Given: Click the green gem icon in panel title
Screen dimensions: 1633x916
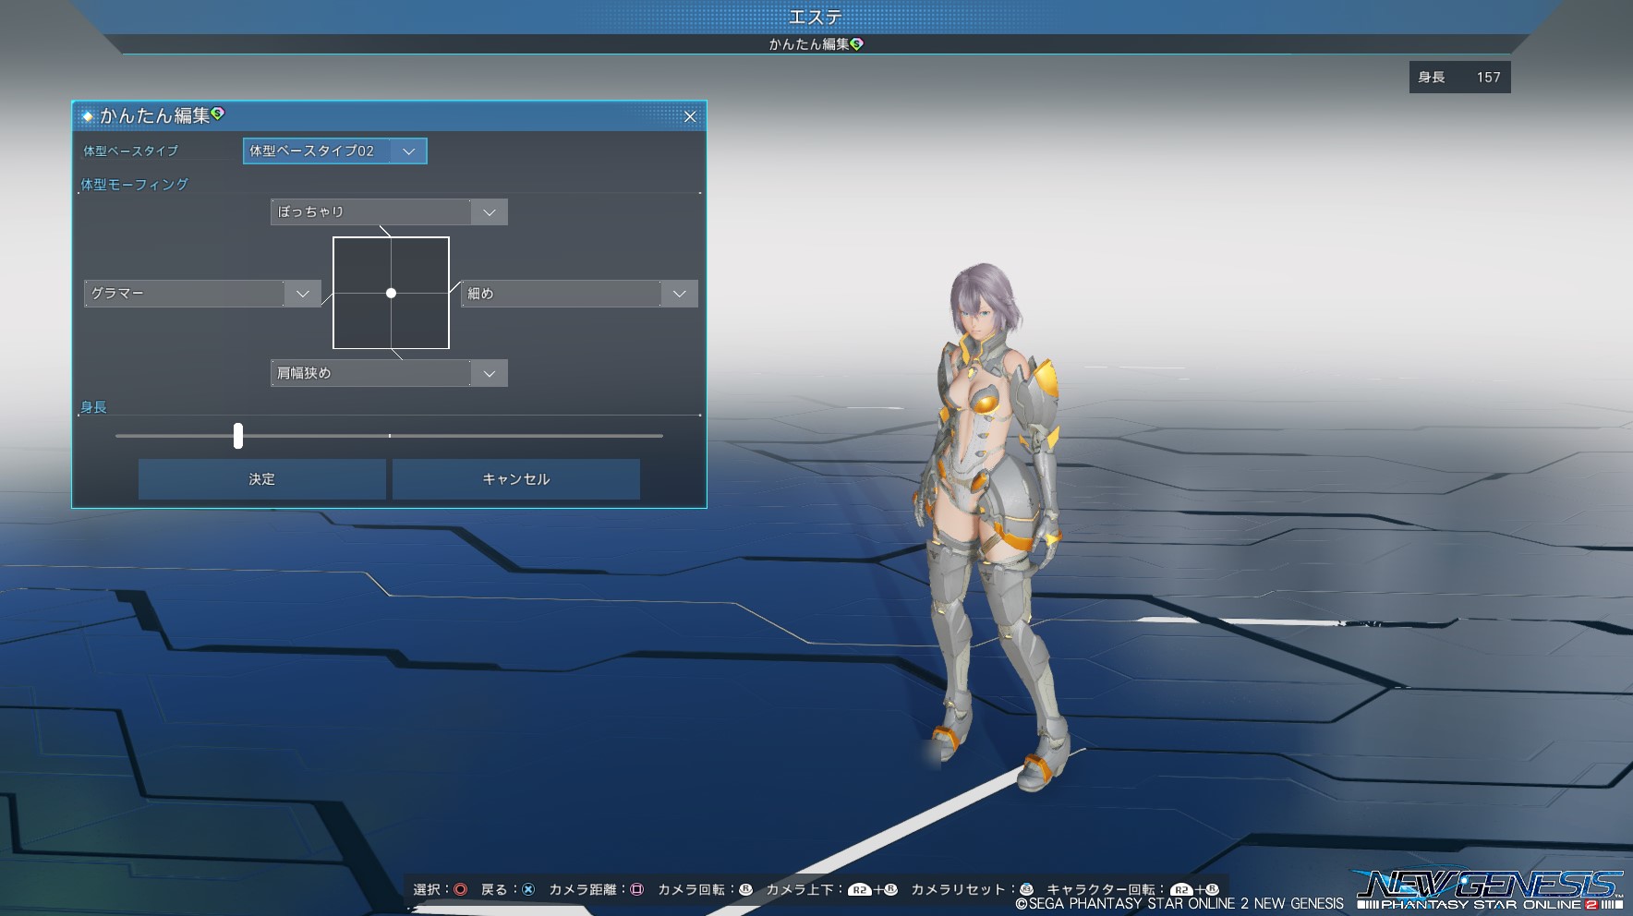Looking at the screenshot, I should pos(218,114).
